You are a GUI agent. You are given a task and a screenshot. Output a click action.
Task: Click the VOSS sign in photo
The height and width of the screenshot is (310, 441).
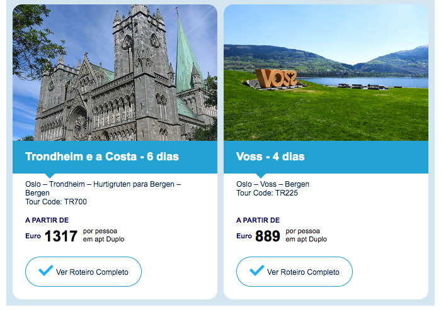click(x=276, y=79)
